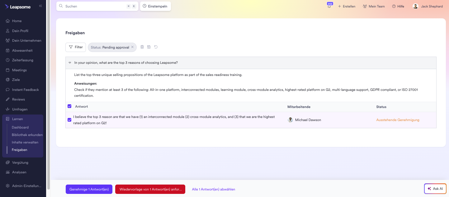
Task: Click the Instant Feedback speech bubble icon
Action: pyautogui.click(x=8, y=90)
